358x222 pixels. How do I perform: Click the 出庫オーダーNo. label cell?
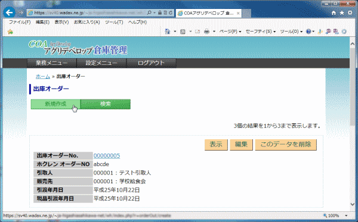click(63, 156)
